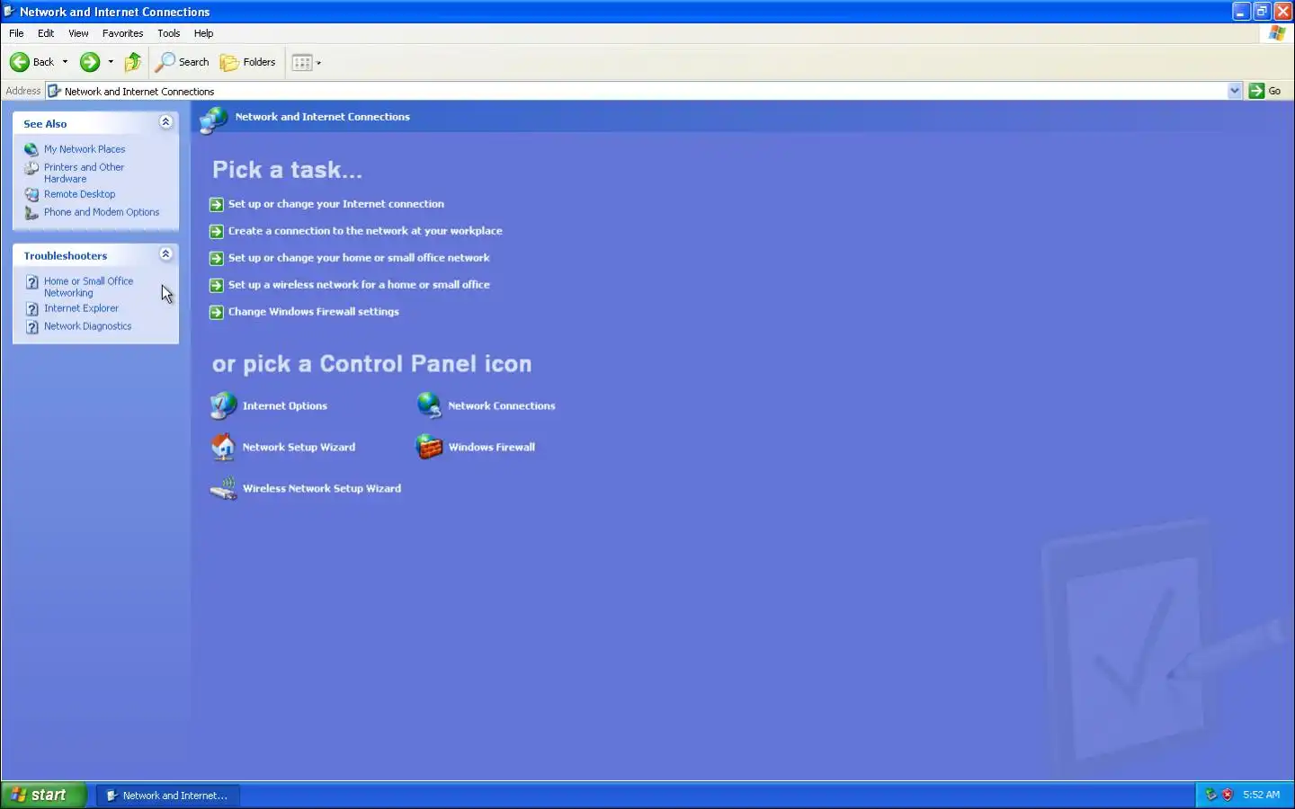Collapse the See Also panel

(x=165, y=122)
